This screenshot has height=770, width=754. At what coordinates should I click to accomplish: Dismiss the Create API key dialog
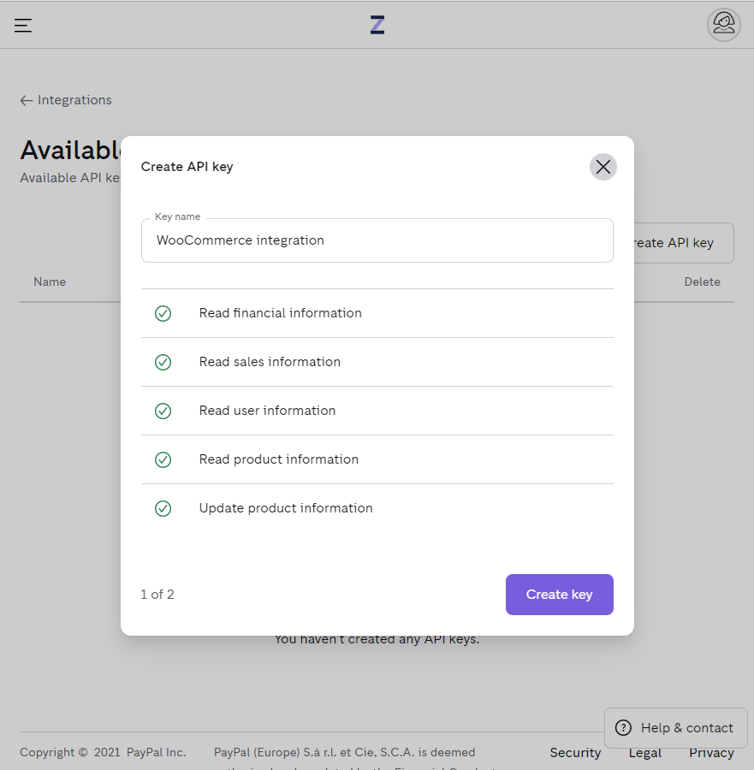(603, 167)
